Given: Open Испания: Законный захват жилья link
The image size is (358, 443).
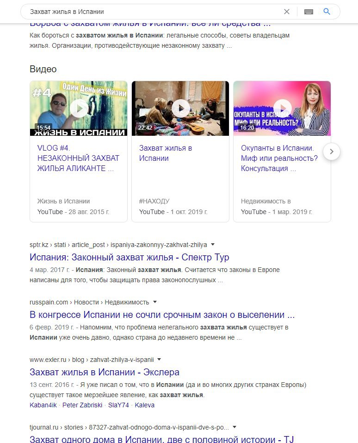Looking at the screenshot, I should pyautogui.click(x=129, y=257).
